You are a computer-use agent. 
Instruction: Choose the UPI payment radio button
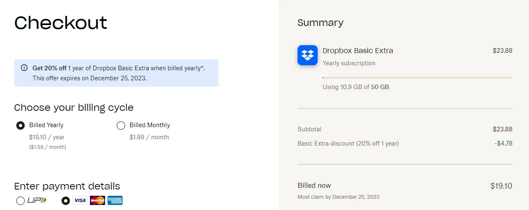pyautogui.click(x=20, y=201)
